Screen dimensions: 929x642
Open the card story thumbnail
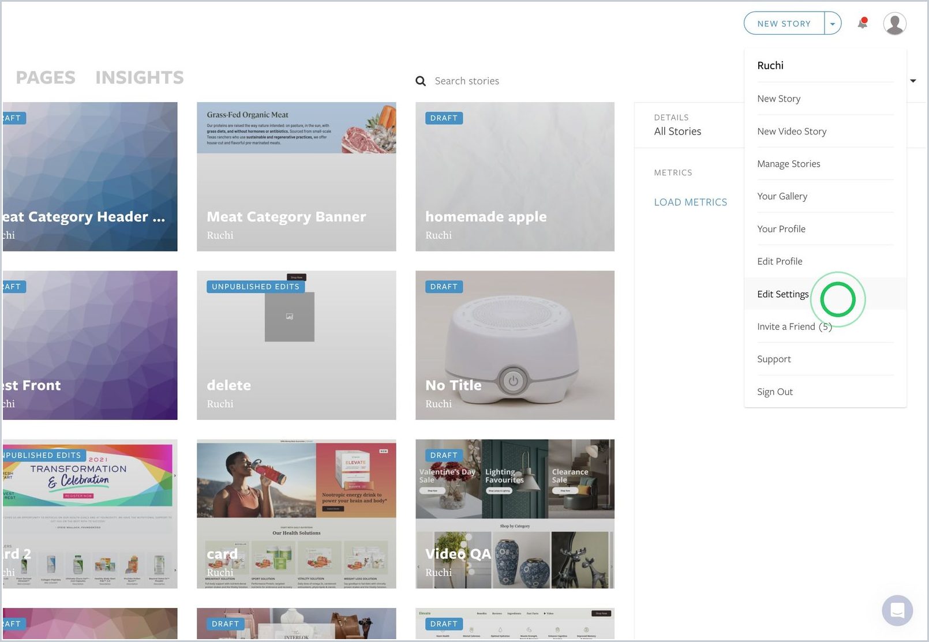coord(297,514)
